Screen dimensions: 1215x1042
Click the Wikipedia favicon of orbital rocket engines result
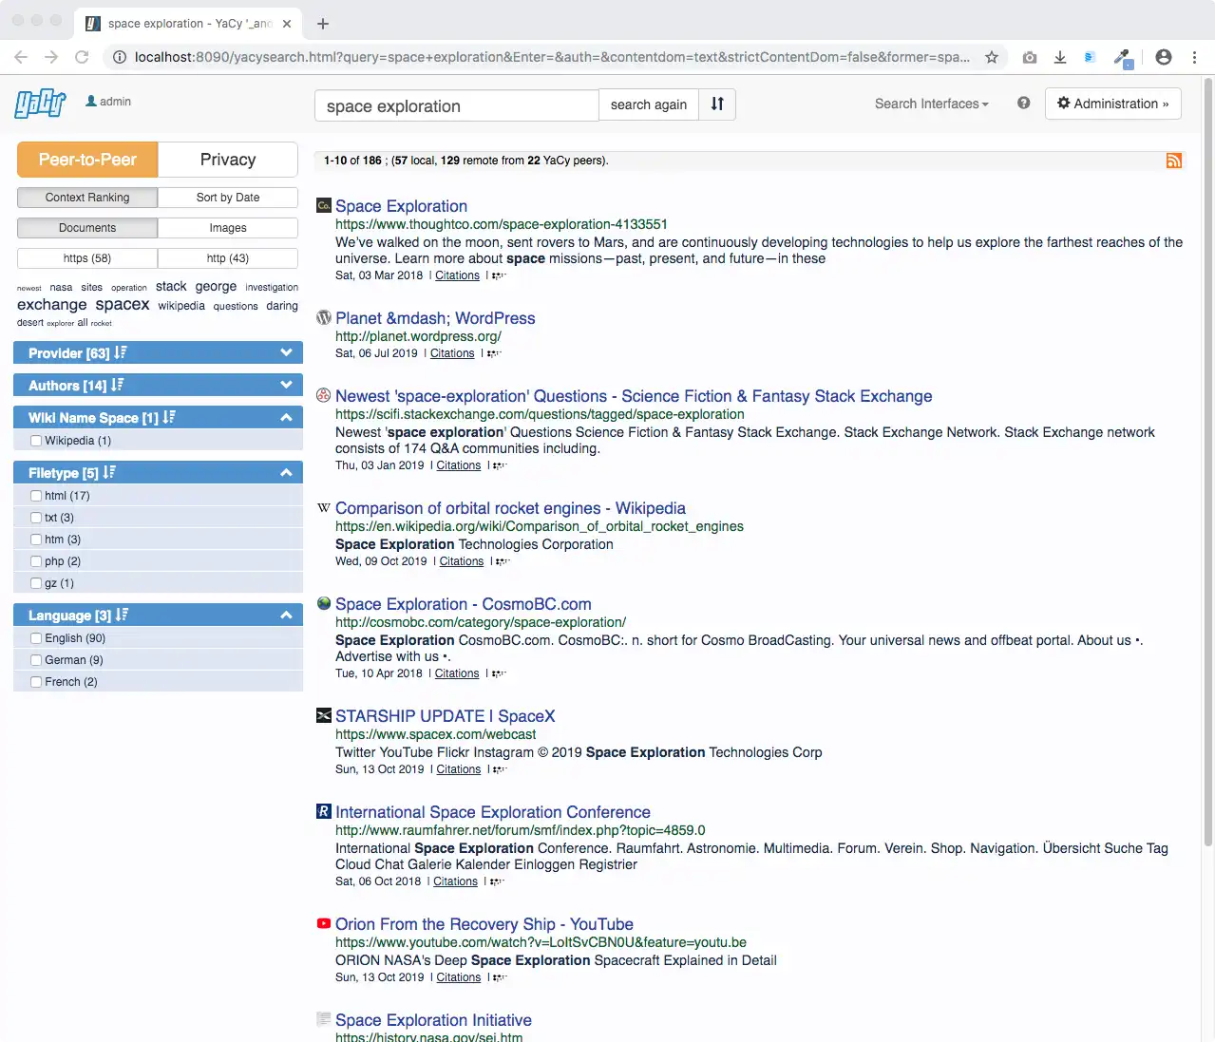click(x=324, y=507)
